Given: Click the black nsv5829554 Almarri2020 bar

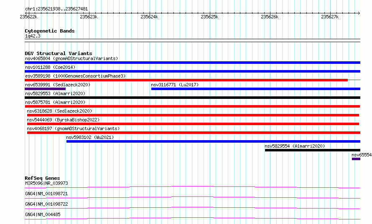Looking at the screenshot, I should point(313,150).
